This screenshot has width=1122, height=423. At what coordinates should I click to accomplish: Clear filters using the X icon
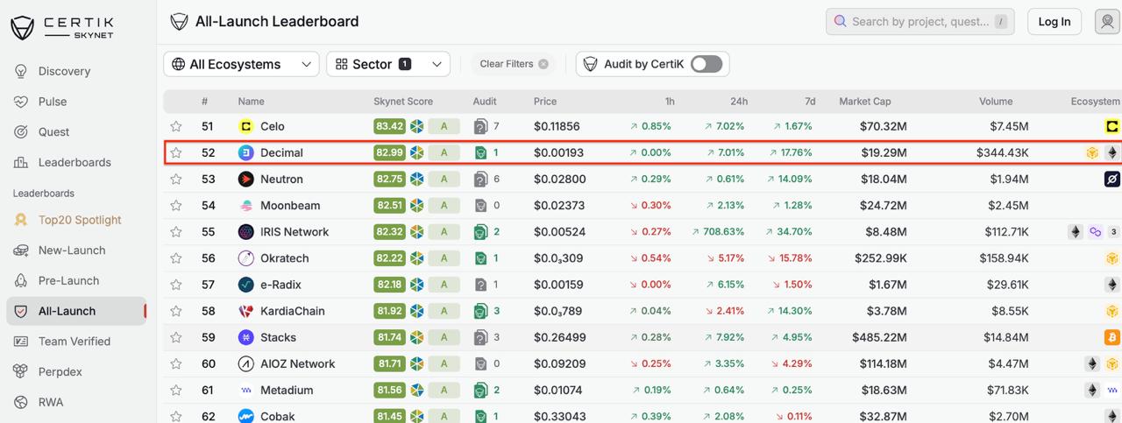pos(543,64)
